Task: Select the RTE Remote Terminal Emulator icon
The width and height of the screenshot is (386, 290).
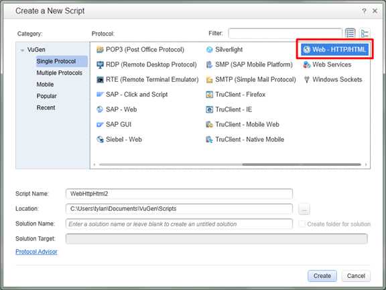Action: (100, 80)
